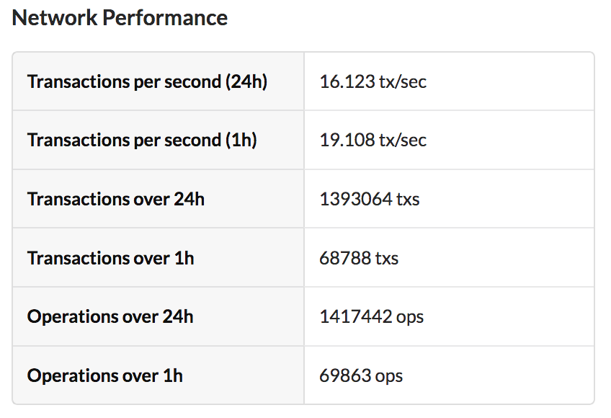Click the 19.108 tx/sec value

[x=373, y=140]
